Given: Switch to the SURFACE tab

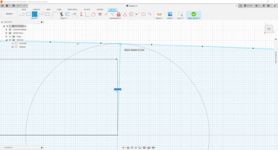Looking at the screenshot, I should pyautogui.click(x=36, y=9).
